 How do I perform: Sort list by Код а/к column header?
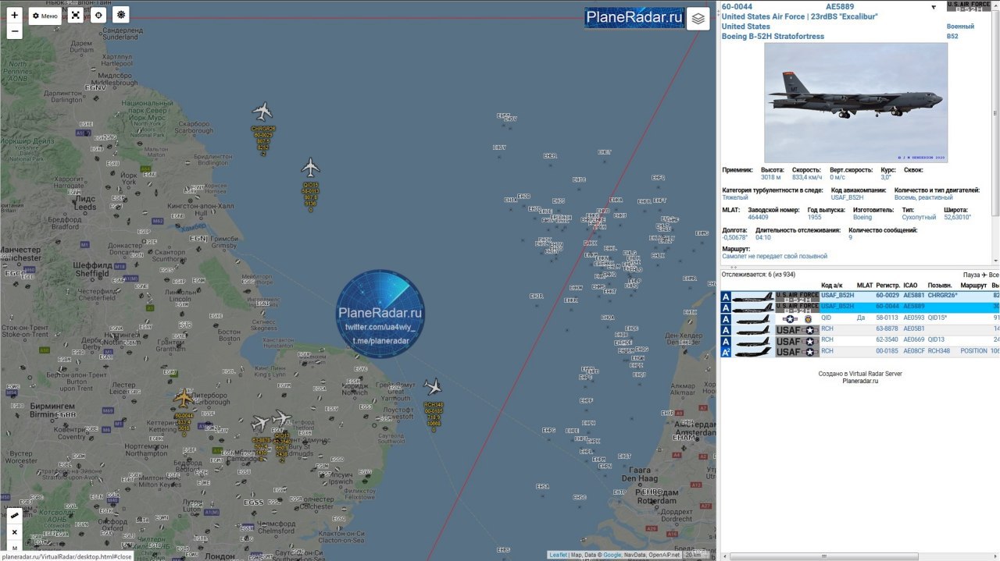tap(831, 286)
